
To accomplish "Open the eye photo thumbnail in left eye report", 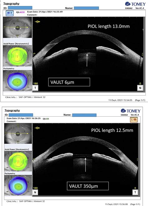I will point(18,133).
